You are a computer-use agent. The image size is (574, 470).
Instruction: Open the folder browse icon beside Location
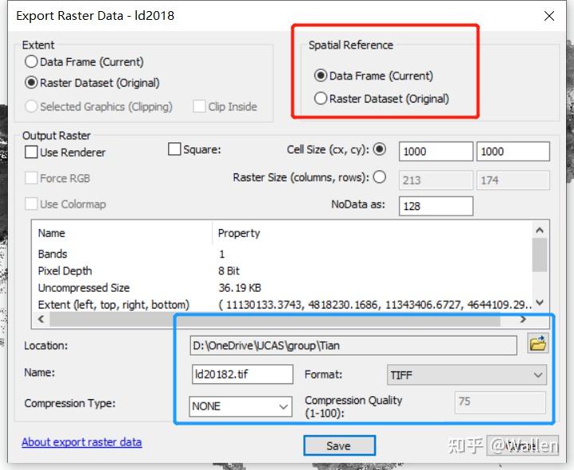pyautogui.click(x=537, y=344)
